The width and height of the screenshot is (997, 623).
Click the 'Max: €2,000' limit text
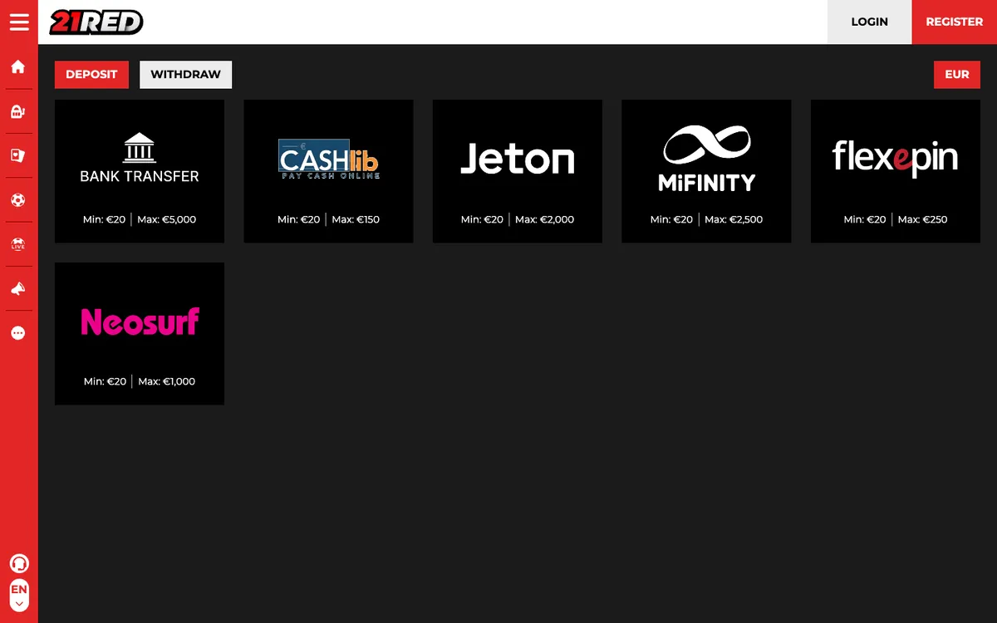coord(545,219)
